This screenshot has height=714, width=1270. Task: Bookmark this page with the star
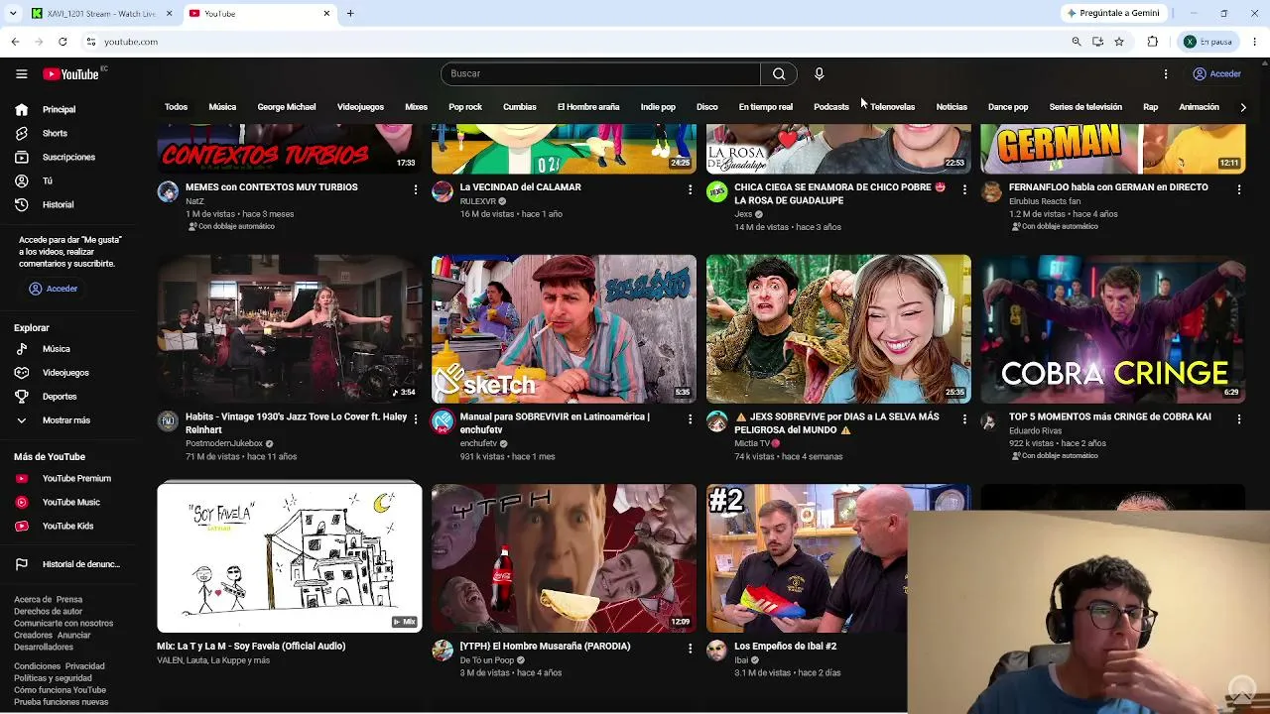[1119, 42]
